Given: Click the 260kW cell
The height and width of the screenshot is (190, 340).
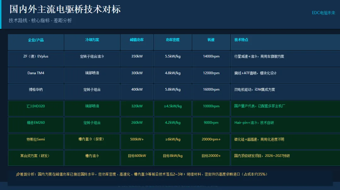Looking at the screenshot, I should (137, 125).
